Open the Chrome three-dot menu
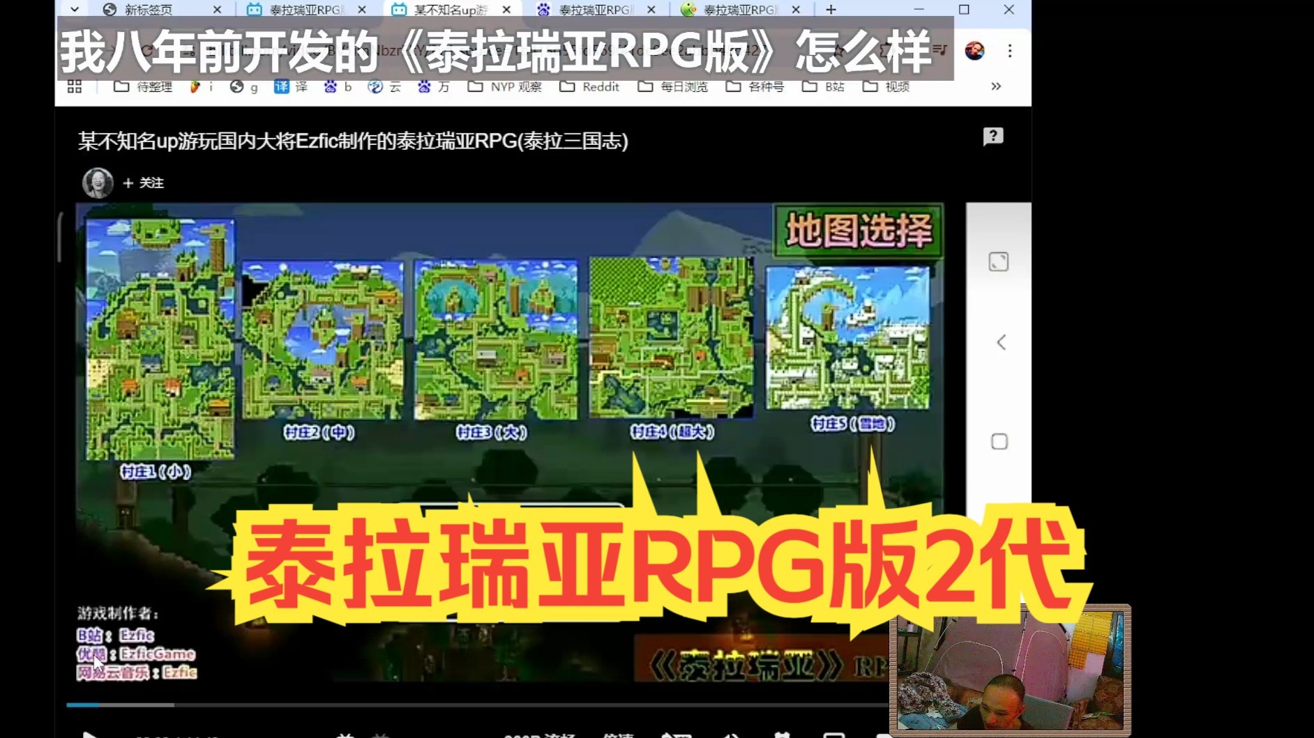This screenshot has height=738, width=1314. click(1010, 51)
